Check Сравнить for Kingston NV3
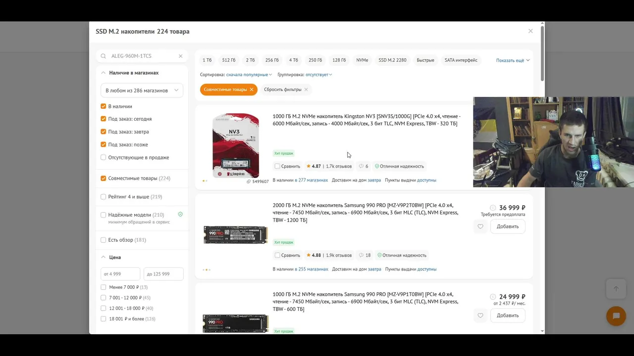Screen dimensions: 634x356 pos(277,166)
